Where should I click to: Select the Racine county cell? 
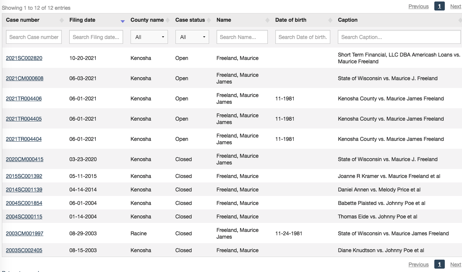pos(139,233)
